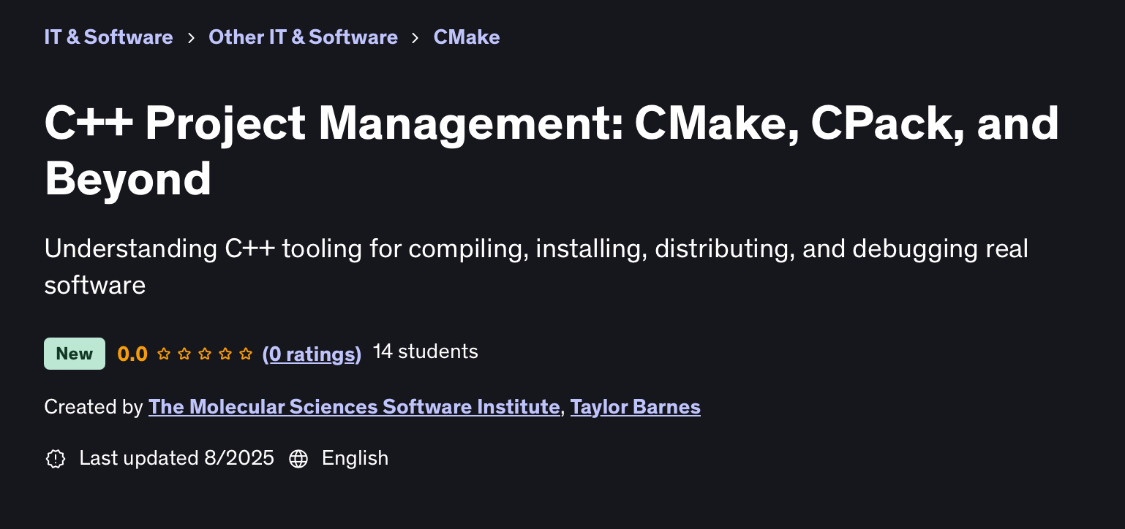The height and width of the screenshot is (529, 1125).
Task: Open the Other IT & Software breadcrumb
Action: [303, 37]
